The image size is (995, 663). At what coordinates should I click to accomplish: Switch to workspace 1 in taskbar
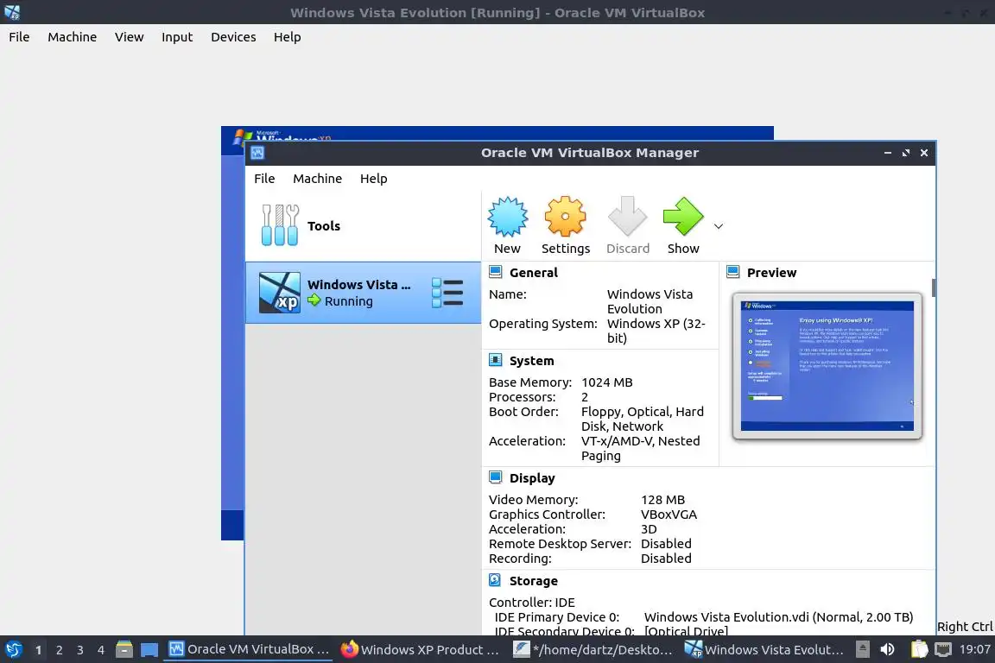click(39, 650)
